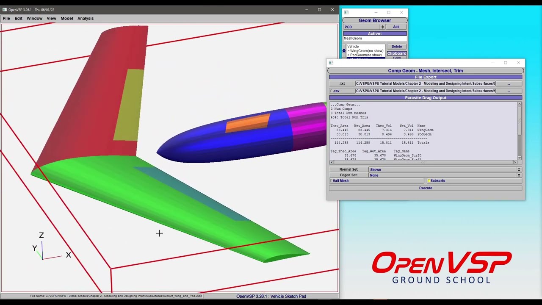The height and width of the screenshot is (305, 542).
Task: Click the Comp Geom window icon
Action: point(331,63)
